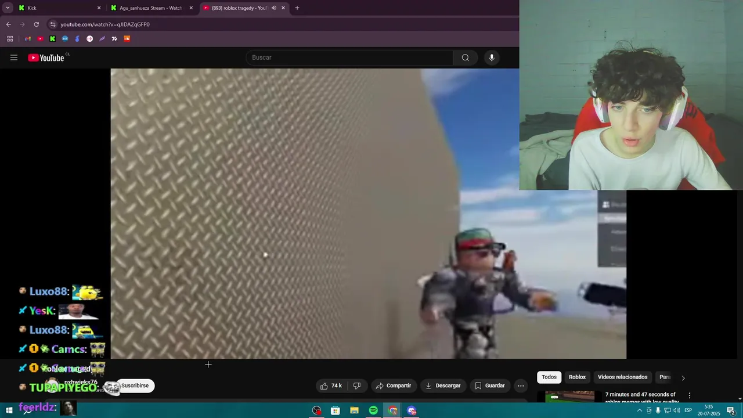The image size is (743, 418).
Task: Open the tab search dropdown
Action: point(8,8)
